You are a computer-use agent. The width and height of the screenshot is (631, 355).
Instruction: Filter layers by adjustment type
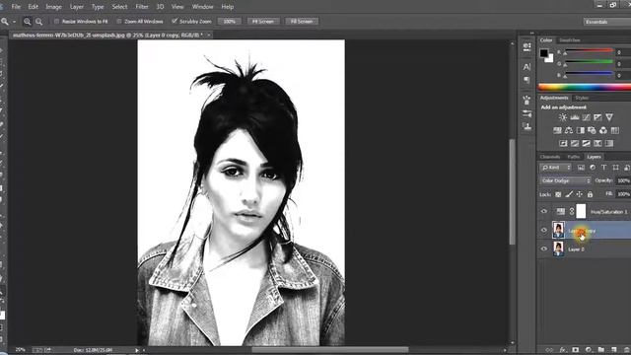[593, 168]
